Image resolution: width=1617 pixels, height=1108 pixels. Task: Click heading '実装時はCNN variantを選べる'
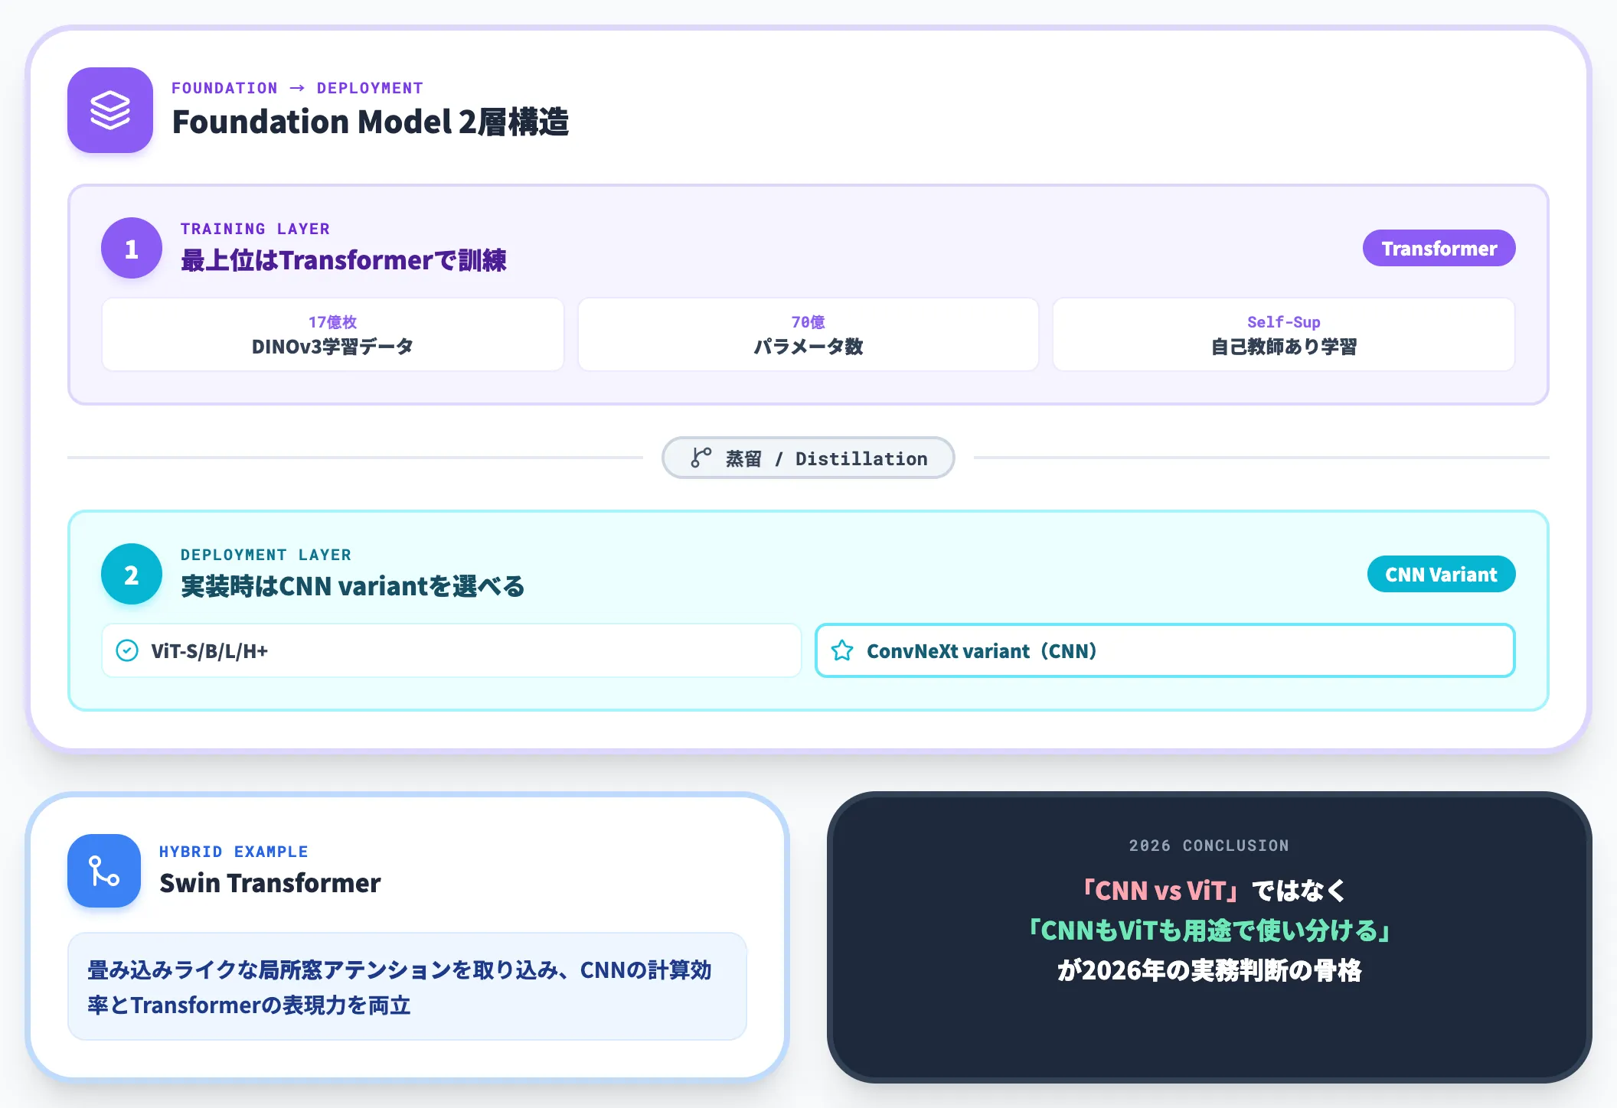[352, 587]
